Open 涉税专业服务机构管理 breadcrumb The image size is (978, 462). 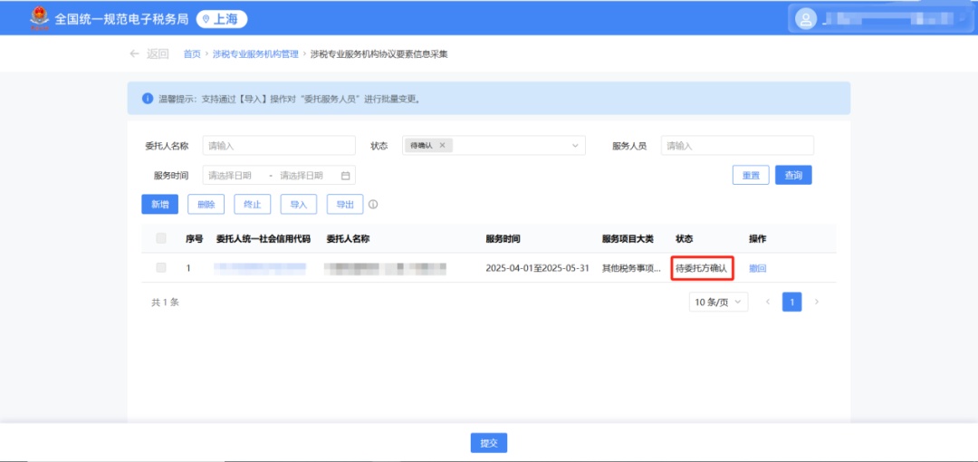255,54
